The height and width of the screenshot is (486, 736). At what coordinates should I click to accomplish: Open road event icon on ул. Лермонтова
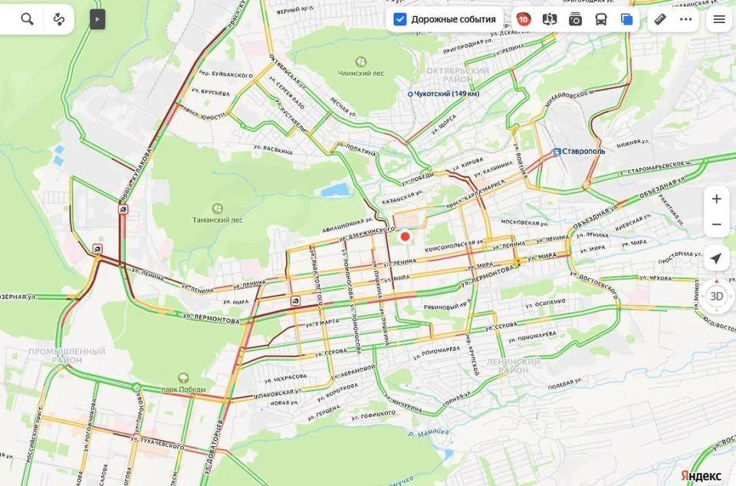295,300
